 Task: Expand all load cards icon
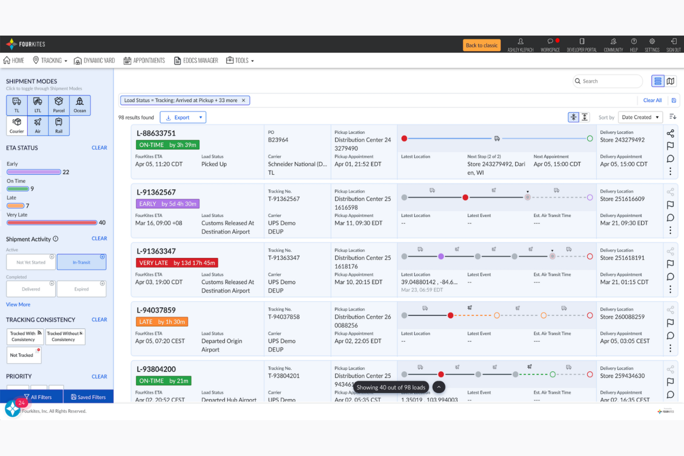pos(585,117)
